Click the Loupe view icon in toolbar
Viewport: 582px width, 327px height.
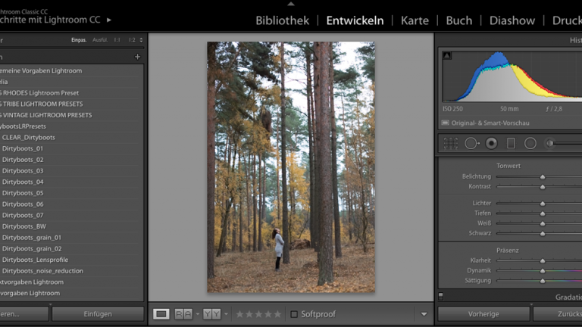[x=161, y=314]
